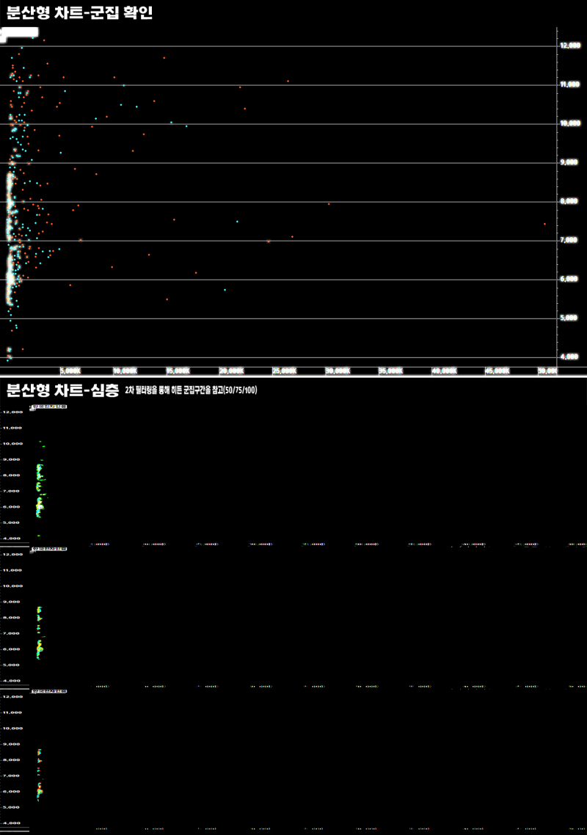Click the 12,000 y-axis label of the cluster chart
The height and width of the screenshot is (835, 587).
click(x=570, y=45)
